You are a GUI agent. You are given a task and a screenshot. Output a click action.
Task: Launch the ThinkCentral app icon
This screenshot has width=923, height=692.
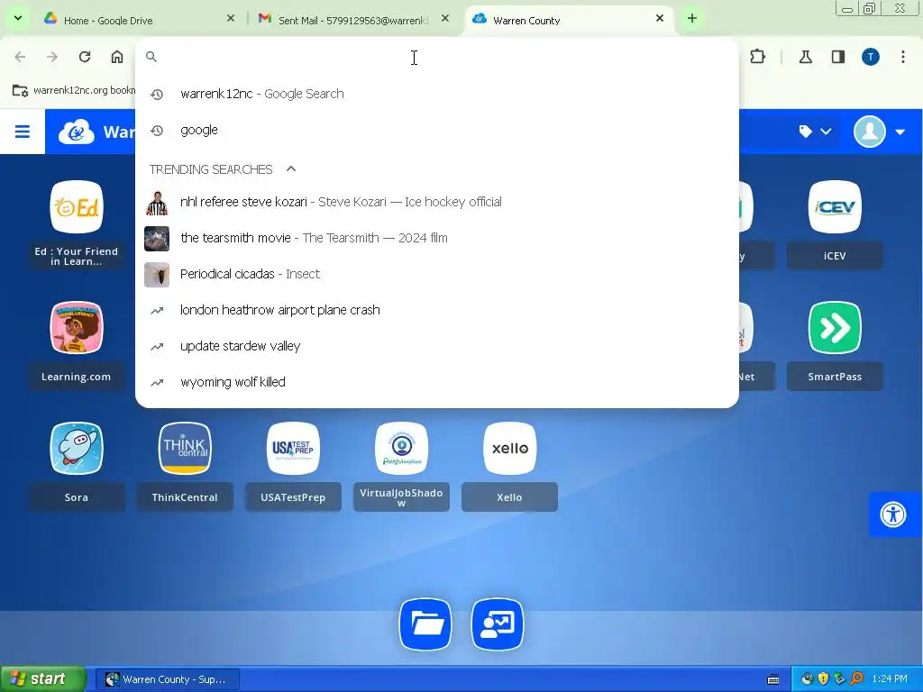click(x=185, y=448)
